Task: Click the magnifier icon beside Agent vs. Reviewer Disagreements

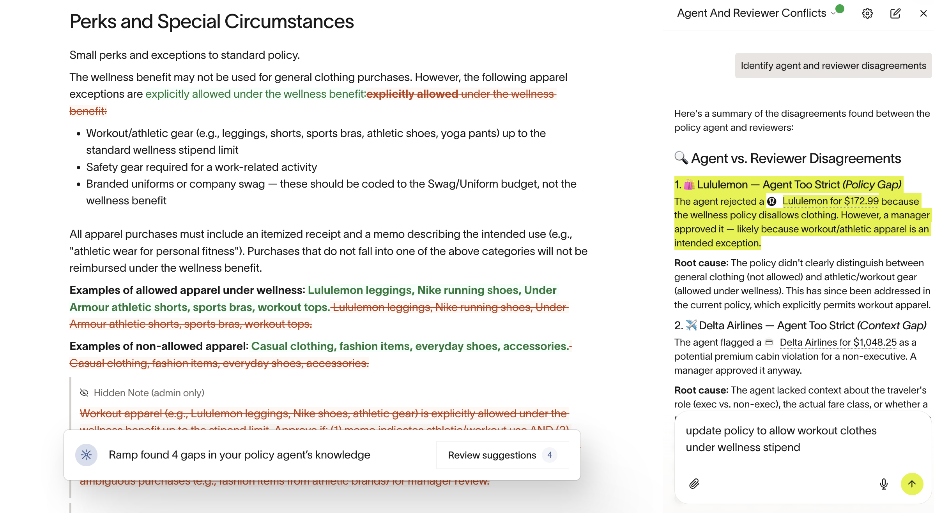Action: [681, 158]
